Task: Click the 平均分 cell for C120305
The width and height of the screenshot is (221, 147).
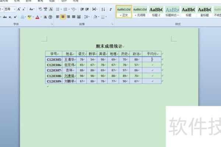Action: pos(152,60)
